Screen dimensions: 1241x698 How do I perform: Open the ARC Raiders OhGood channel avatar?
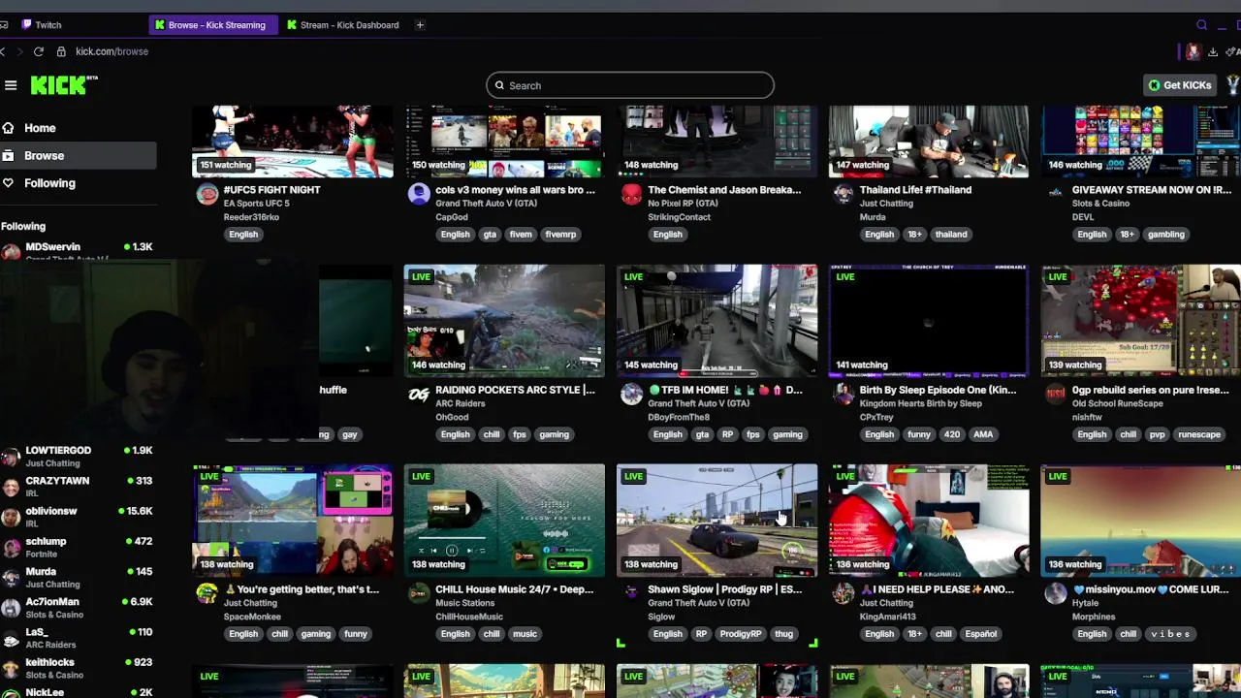[x=419, y=394]
